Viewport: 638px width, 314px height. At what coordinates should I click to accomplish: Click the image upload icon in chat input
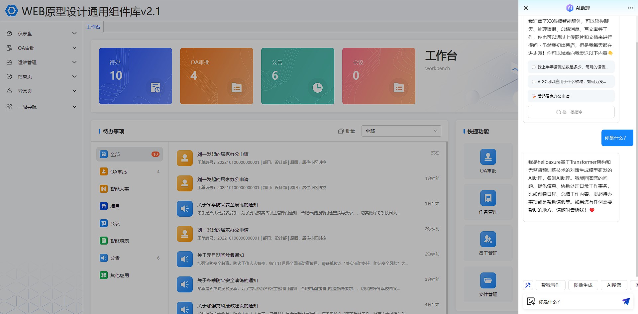[531, 301]
